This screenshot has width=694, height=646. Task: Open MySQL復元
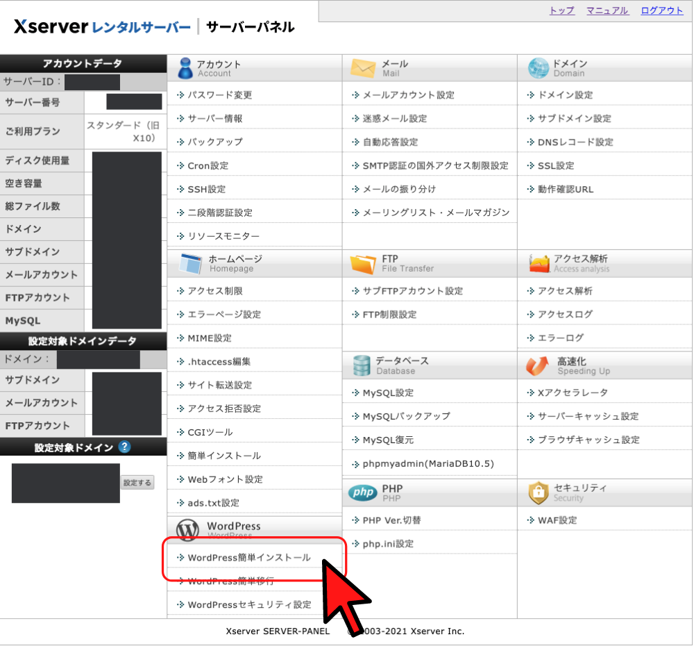click(388, 440)
